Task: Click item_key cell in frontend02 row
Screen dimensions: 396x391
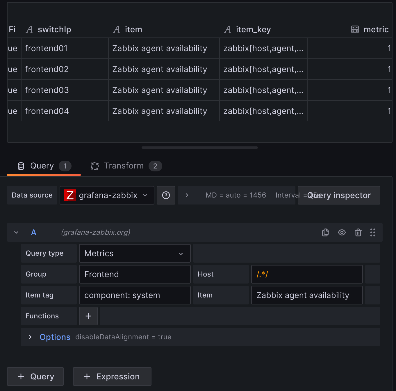Action: [263, 69]
